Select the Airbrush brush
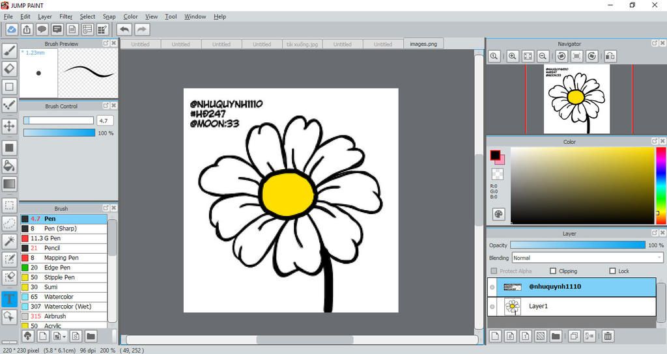 point(63,316)
